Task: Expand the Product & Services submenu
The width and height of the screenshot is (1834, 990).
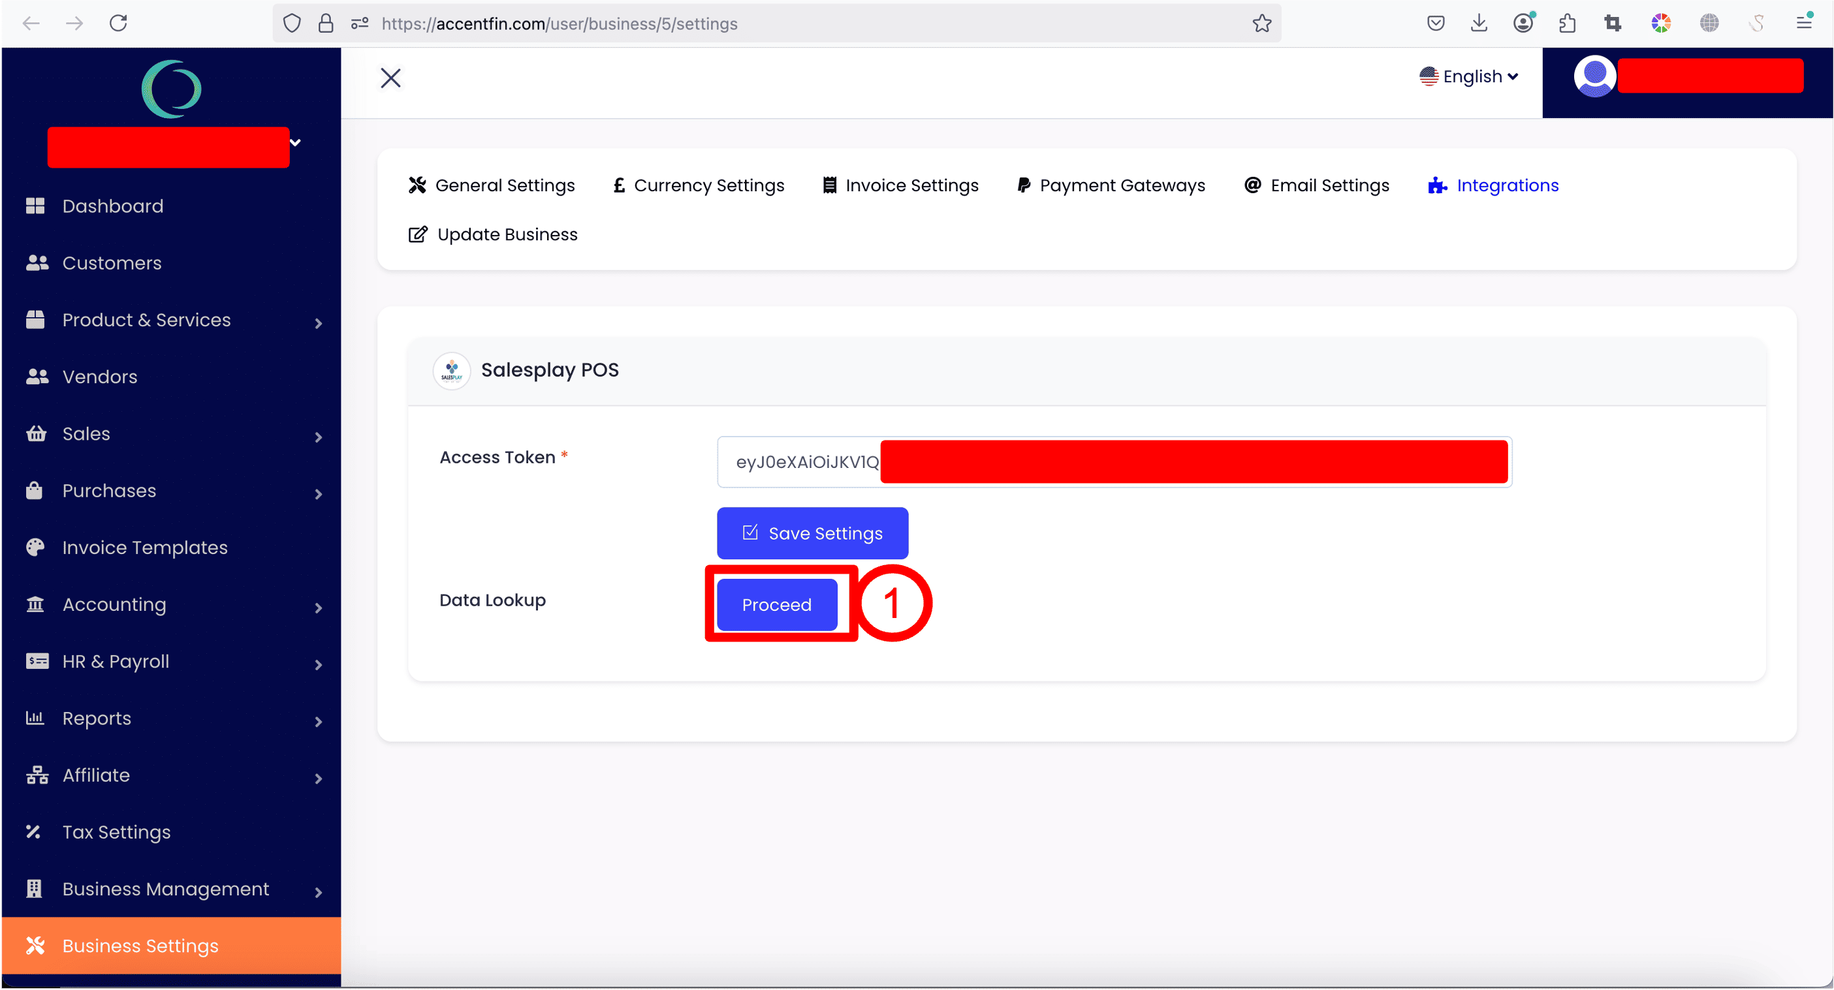Action: coord(318,322)
